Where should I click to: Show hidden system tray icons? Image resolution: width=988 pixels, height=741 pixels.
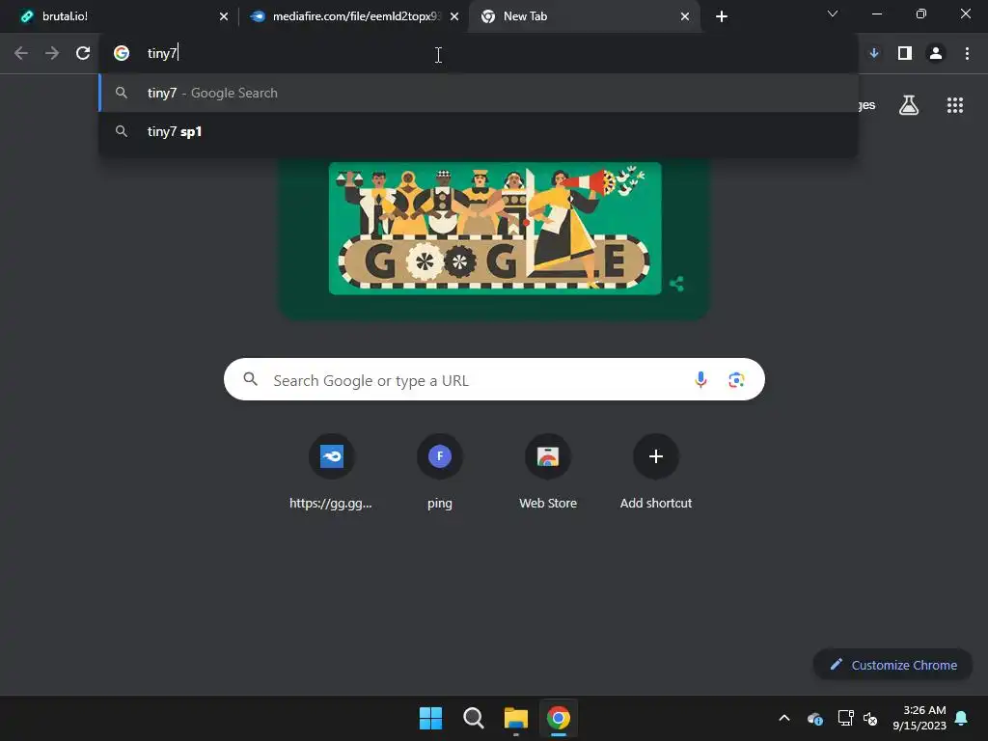784,718
